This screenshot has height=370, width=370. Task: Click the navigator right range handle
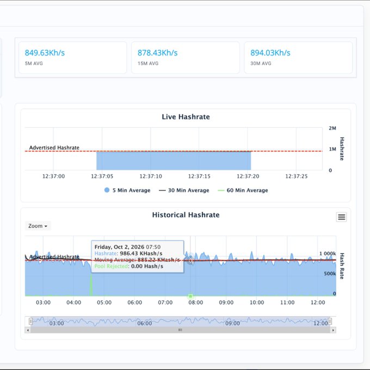click(x=330, y=321)
